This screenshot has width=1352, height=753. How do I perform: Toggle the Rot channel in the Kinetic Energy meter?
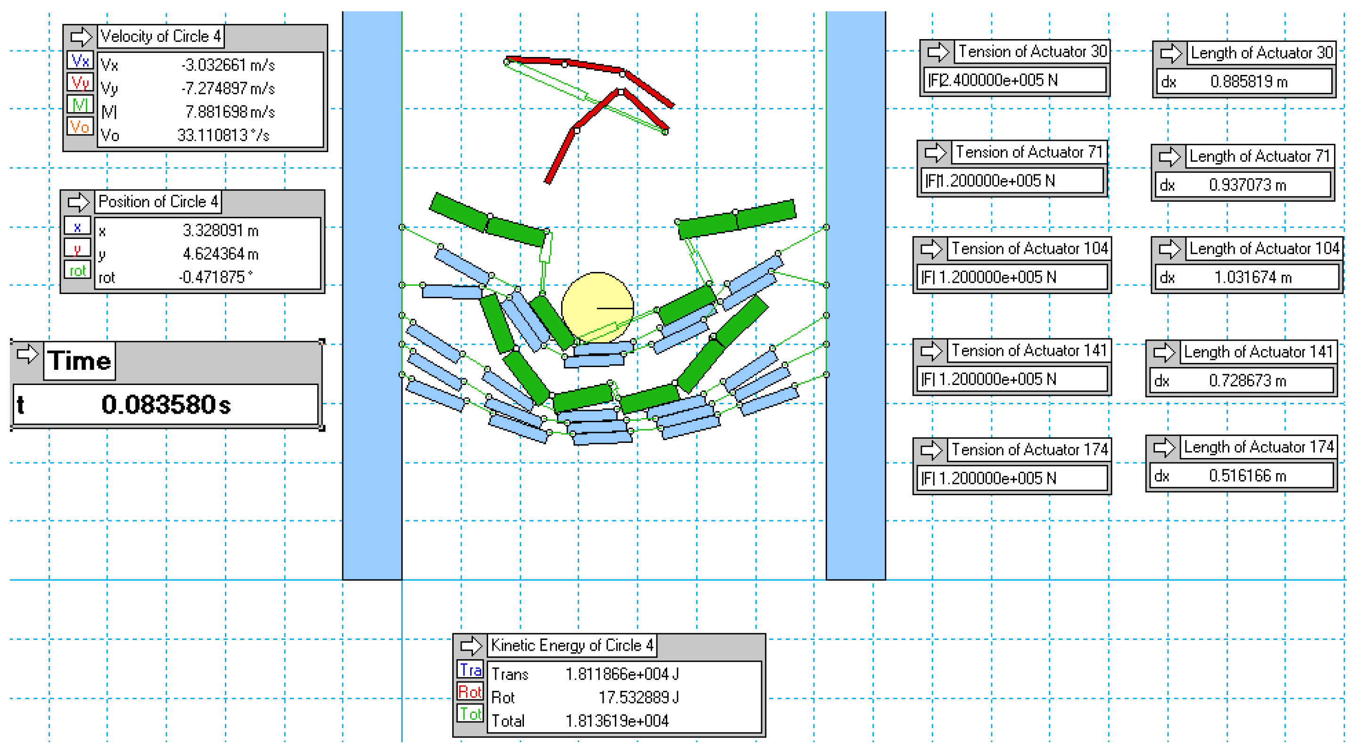(470, 692)
